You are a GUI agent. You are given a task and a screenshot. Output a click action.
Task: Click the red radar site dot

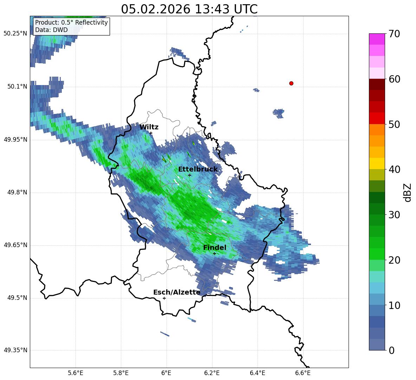coord(291,83)
